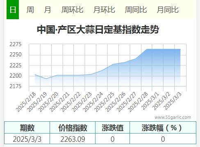Screen dimensions: 200x147
Task: Click the 价格指数 column header
Action: pos(73,127)
